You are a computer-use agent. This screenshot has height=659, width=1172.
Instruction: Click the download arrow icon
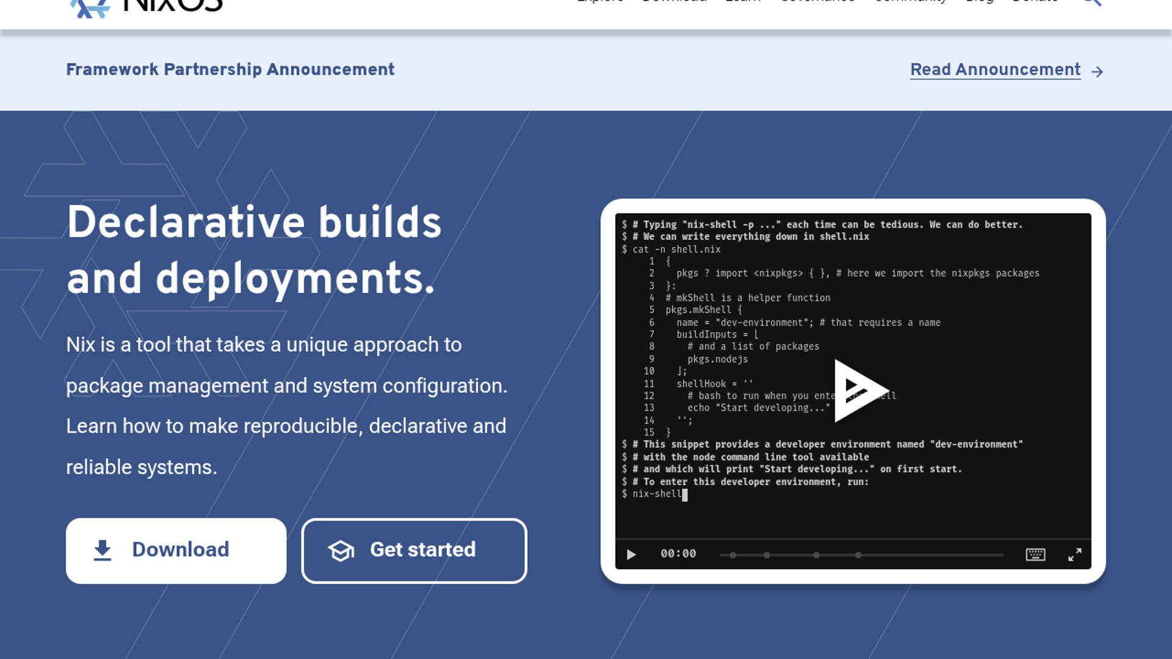(103, 550)
